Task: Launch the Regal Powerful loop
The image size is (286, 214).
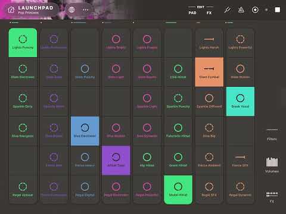Action: (x=147, y=190)
